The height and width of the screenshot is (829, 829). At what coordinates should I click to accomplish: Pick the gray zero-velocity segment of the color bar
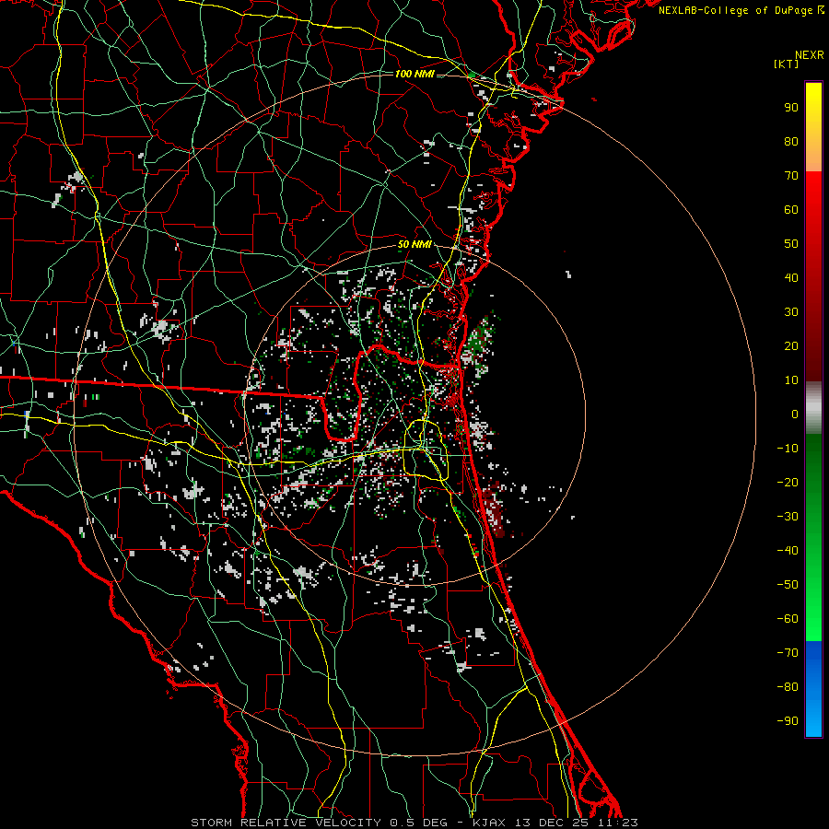pyautogui.click(x=813, y=408)
